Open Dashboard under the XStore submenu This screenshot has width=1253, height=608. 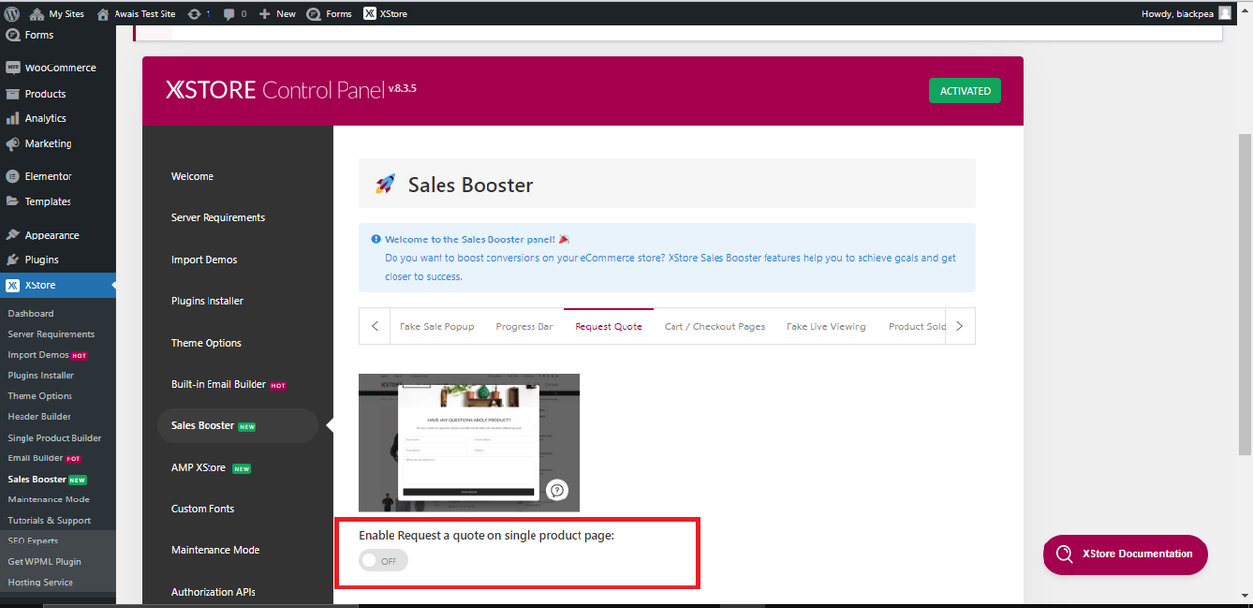30,314
